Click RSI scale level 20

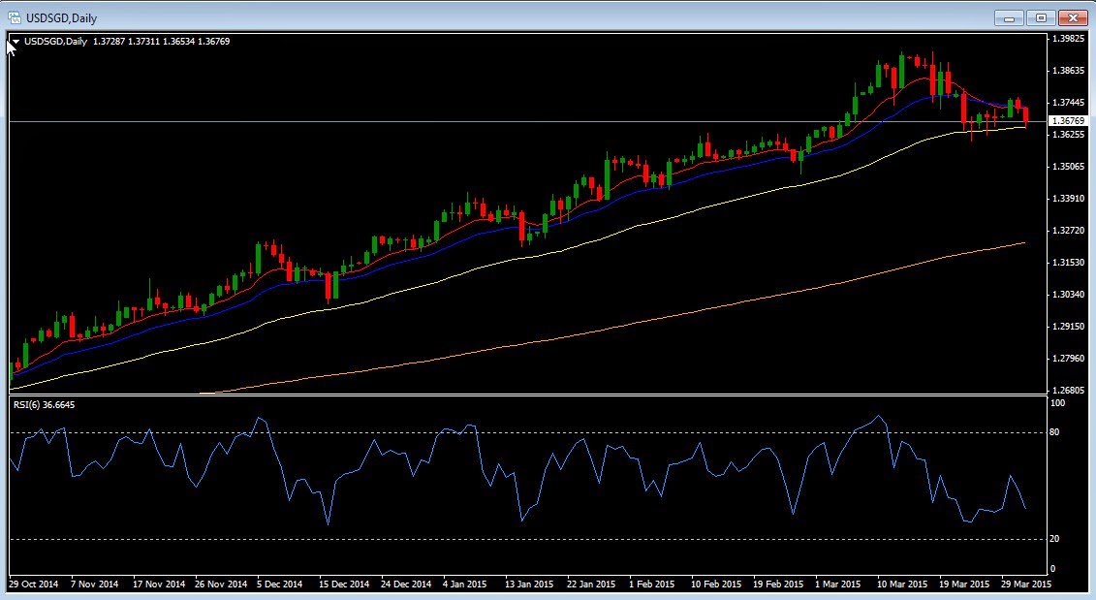(1054, 539)
